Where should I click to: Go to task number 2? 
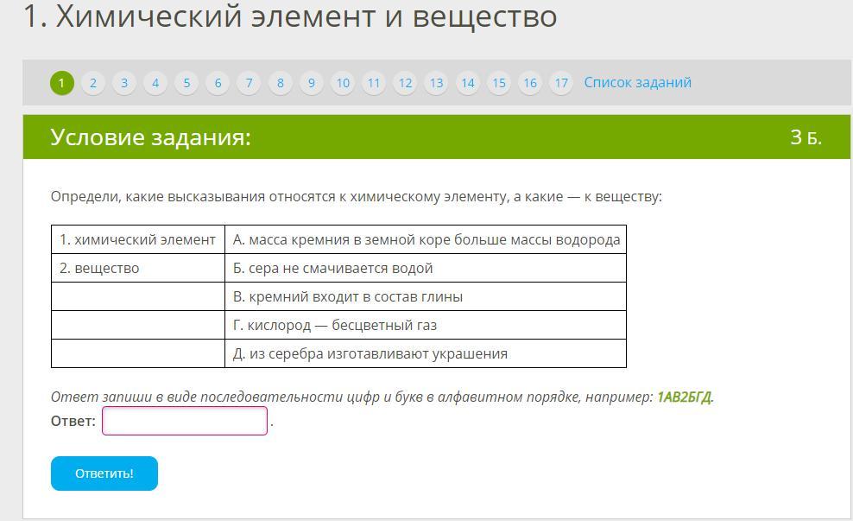(93, 83)
